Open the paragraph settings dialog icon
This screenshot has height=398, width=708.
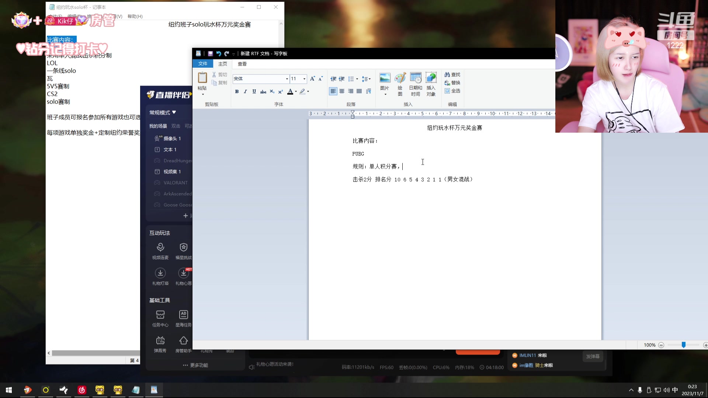tap(368, 91)
